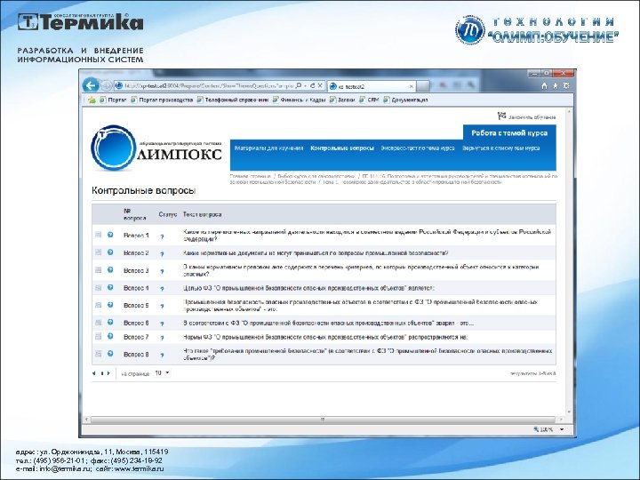Open the Телефонный справочник bookmark

[x=233, y=100]
